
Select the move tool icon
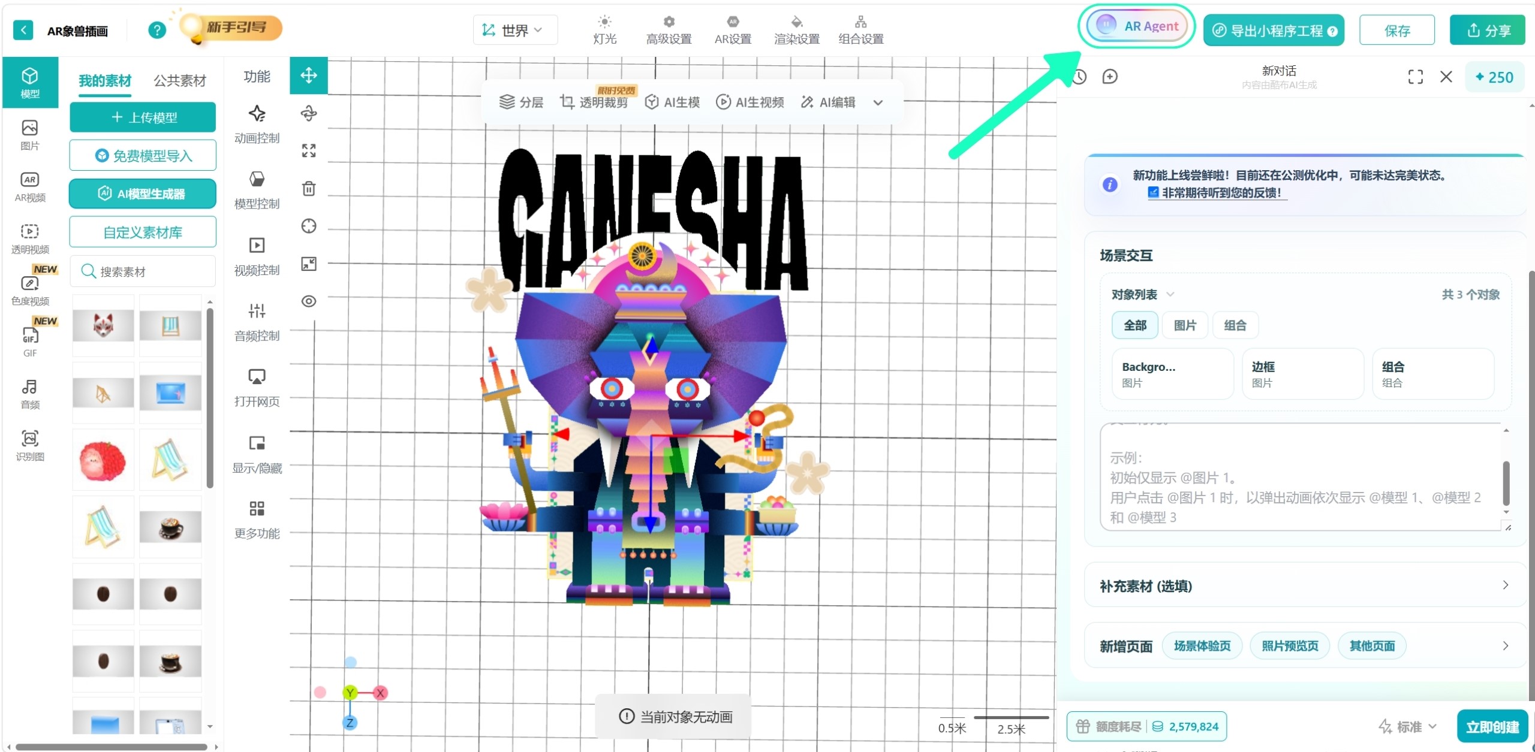tap(309, 75)
